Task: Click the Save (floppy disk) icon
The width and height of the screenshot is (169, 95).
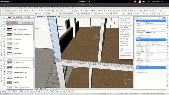Action: 8,11
